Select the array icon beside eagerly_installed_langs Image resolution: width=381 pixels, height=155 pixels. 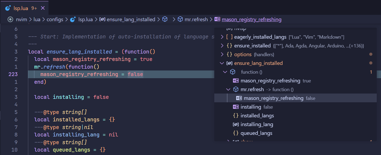tap(229, 37)
